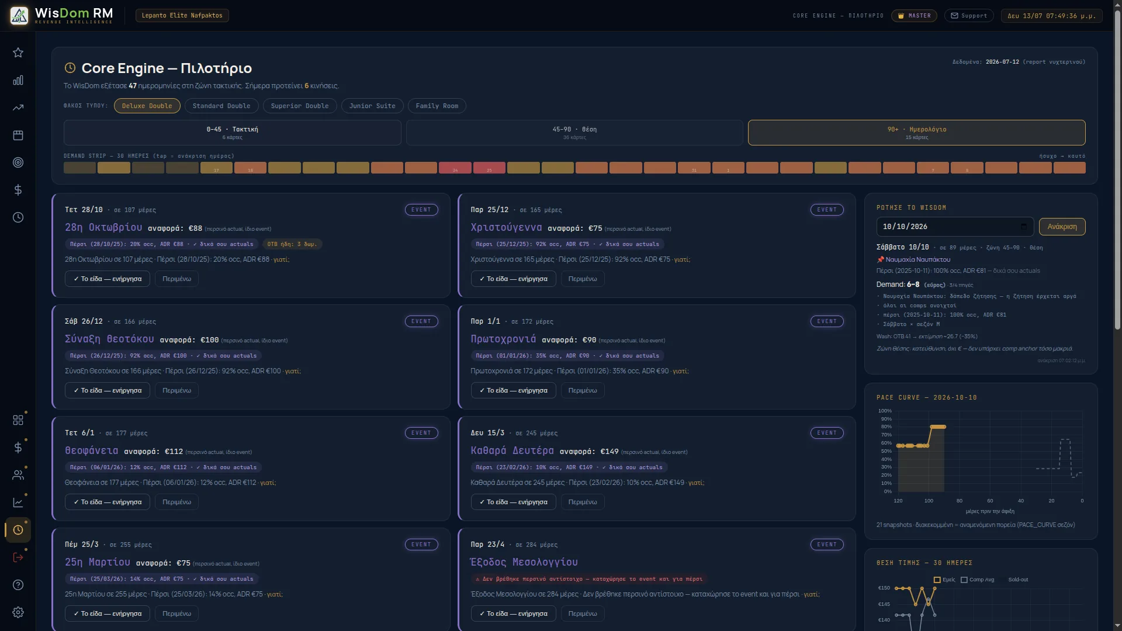This screenshot has height=631, width=1122.
Task: Open the bar chart icon in sidebar
Action: tap(18, 80)
